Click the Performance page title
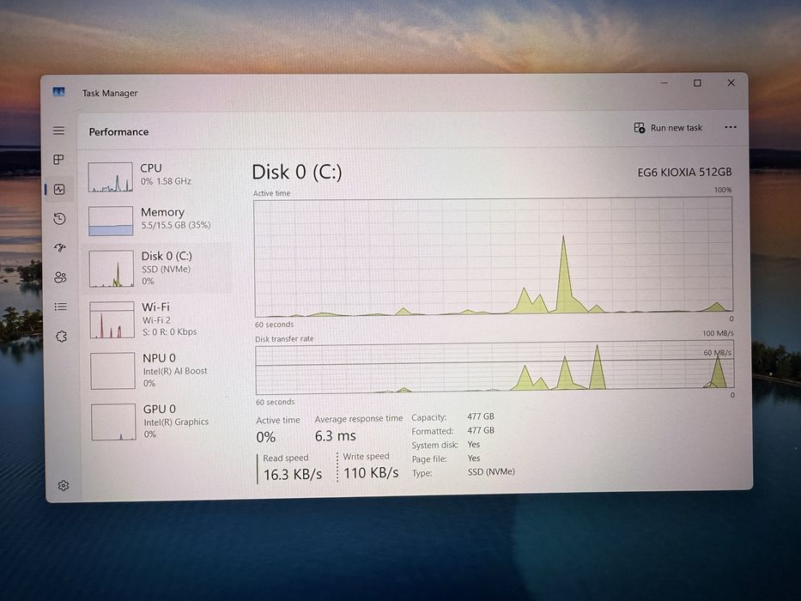 pos(118,132)
